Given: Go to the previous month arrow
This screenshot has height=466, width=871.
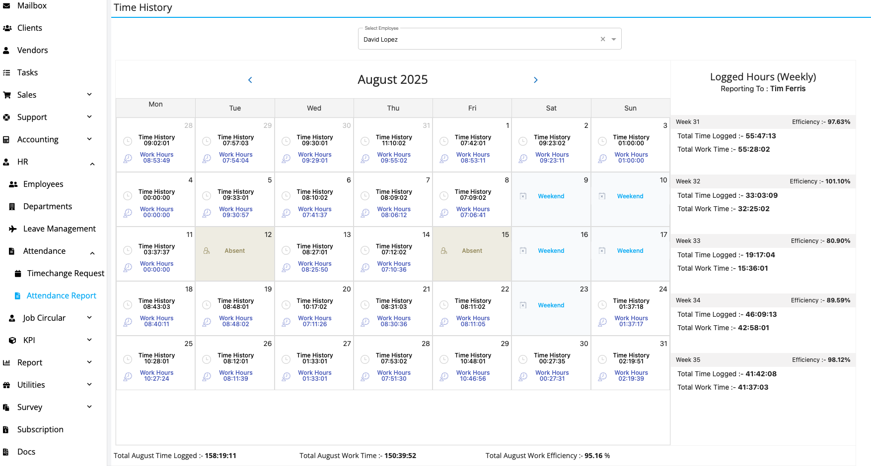Looking at the screenshot, I should click(250, 80).
